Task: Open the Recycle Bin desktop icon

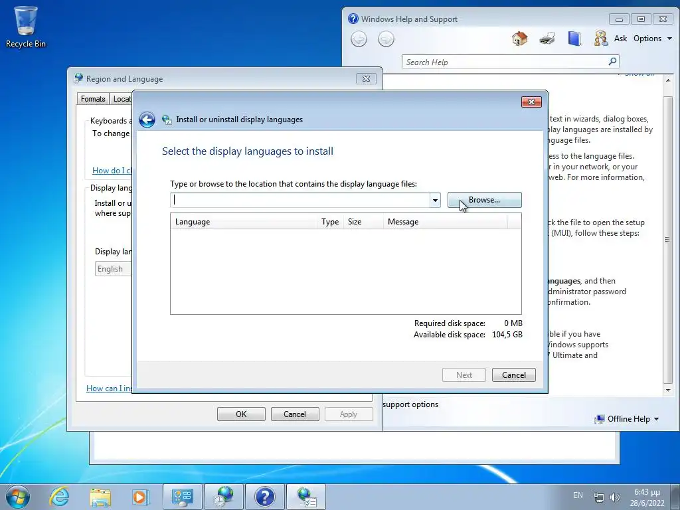Action: pos(26,27)
